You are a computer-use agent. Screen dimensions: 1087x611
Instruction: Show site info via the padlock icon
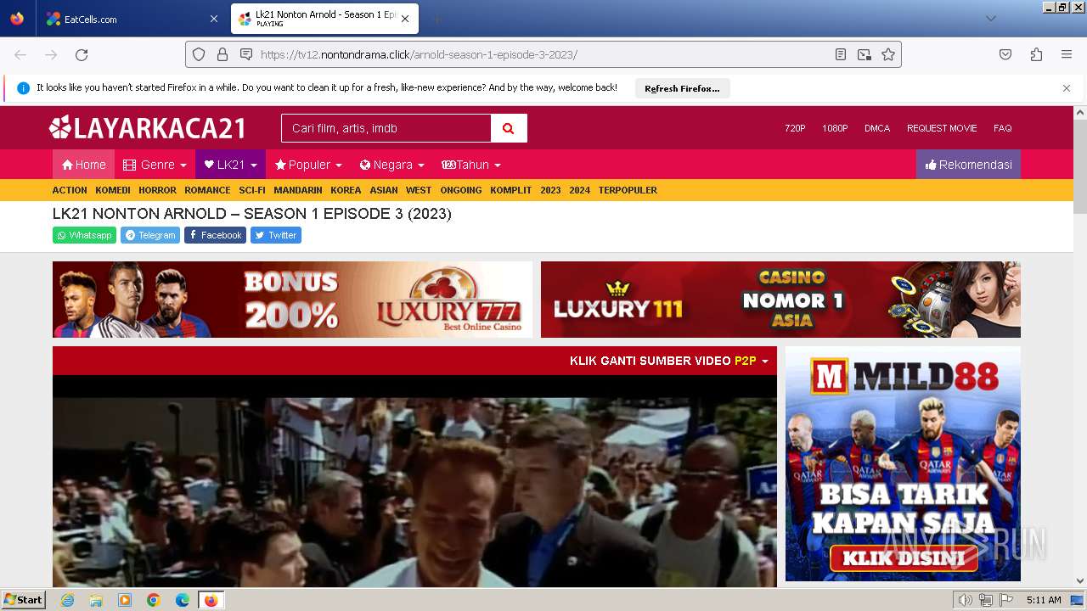[222, 54]
